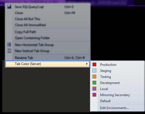Select Copy Full Path entry
This screenshot has height=114, width=145.
tap(25, 32)
